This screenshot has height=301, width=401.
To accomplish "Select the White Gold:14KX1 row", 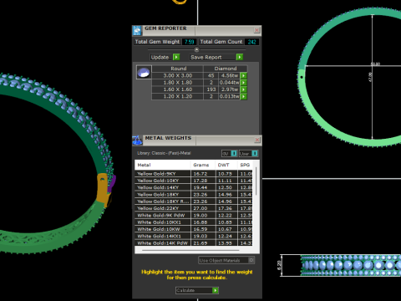I will (194, 237).
